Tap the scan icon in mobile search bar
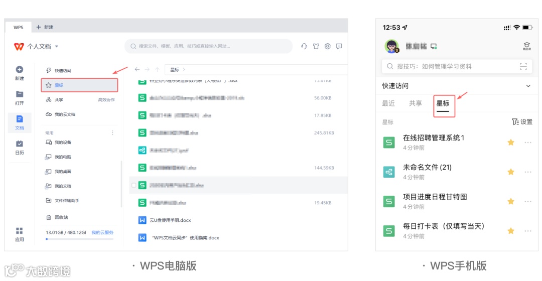Viewport: 542px width, 281px height. 523,66
